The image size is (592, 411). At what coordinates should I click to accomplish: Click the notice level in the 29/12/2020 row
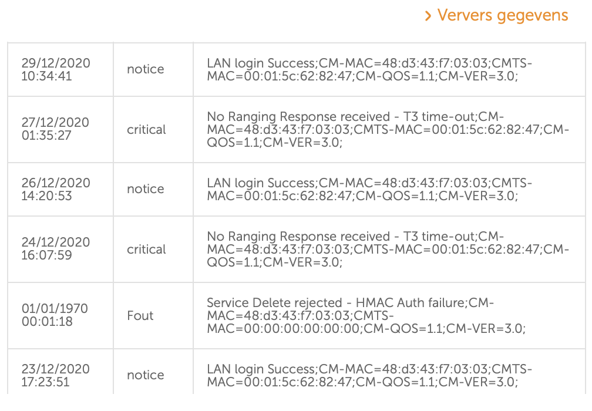tap(146, 69)
